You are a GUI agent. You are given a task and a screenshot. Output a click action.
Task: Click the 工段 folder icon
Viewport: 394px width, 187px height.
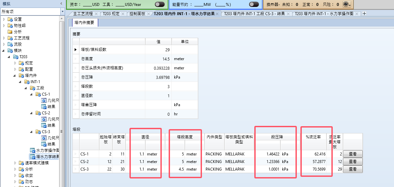pyautogui.click(x=32, y=88)
